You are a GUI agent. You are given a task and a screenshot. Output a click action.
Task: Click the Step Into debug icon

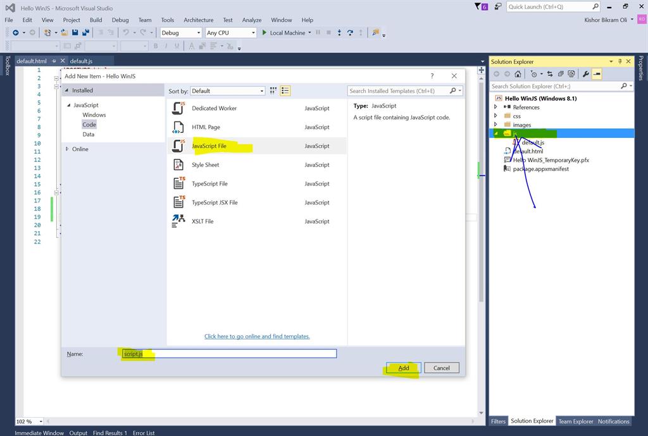point(339,33)
